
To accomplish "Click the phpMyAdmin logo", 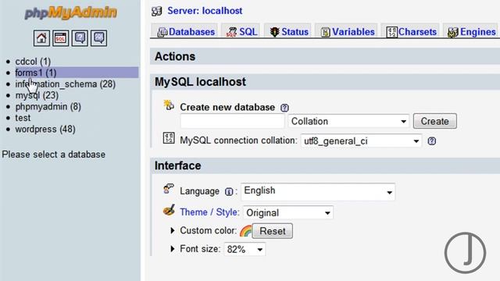I will tap(71, 12).
